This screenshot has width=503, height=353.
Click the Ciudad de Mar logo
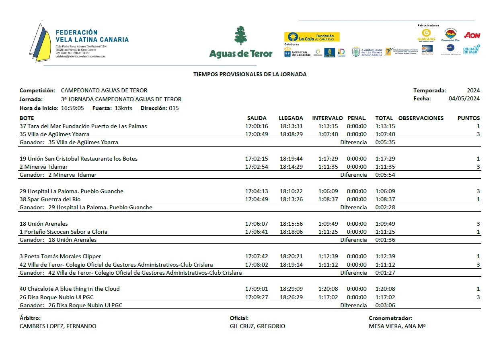471,49
